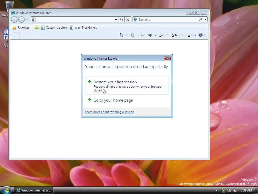Click the Read Mail icon
Screen dimensions: 258x194
pyautogui.click(x=143, y=35)
